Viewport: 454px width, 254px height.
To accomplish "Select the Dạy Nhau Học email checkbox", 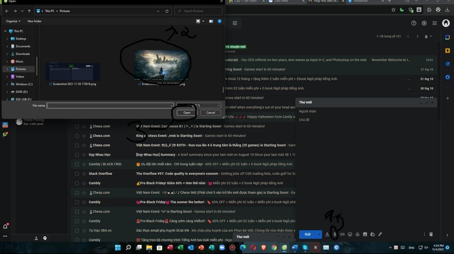I will [77, 155].
